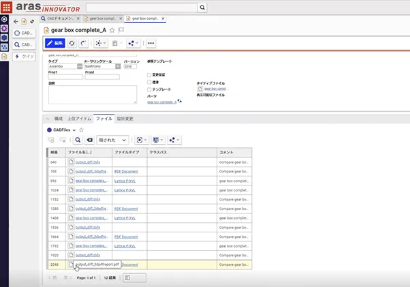Open the CAD search item in side panel
Image resolution: width=410 pixels, height=287 pixels.
24,44
